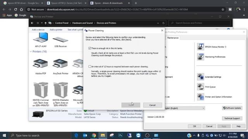This screenshot has width=248, height=139.
Task: Uncheck 'There is enough ink in the ink tanks'
Action: [90, 48]
